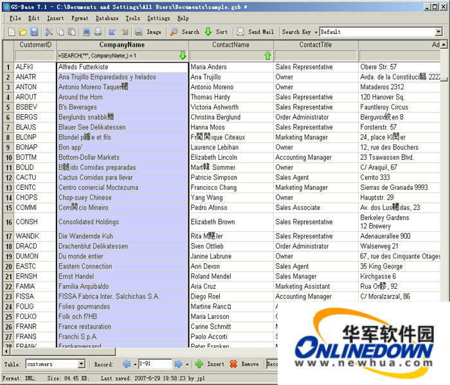Open the Insert menu

click(55, 19)
